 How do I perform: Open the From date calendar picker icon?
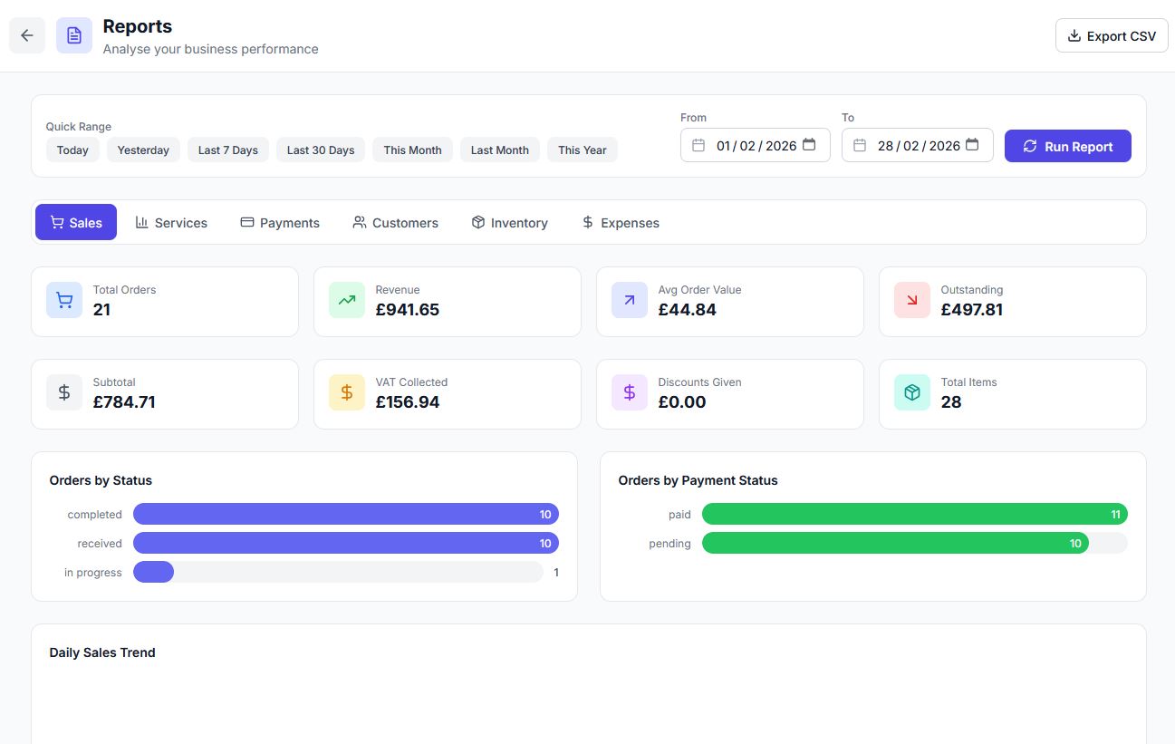[x=809, y=145]
